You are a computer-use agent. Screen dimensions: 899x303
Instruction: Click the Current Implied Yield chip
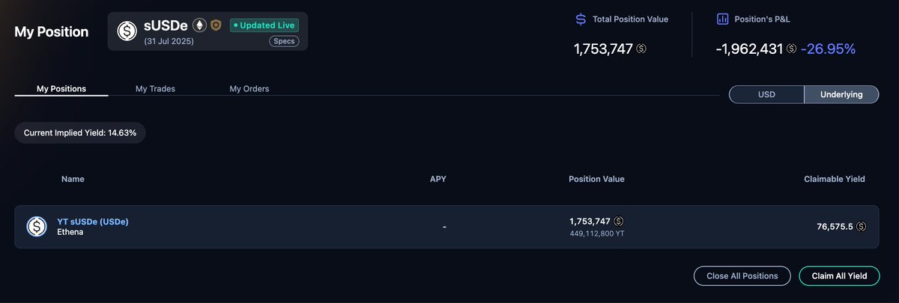(x=80, y=132)
